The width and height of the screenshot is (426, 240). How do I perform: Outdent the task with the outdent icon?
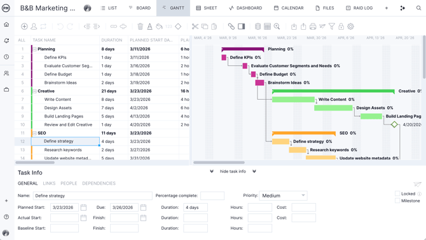click(87, 26)
